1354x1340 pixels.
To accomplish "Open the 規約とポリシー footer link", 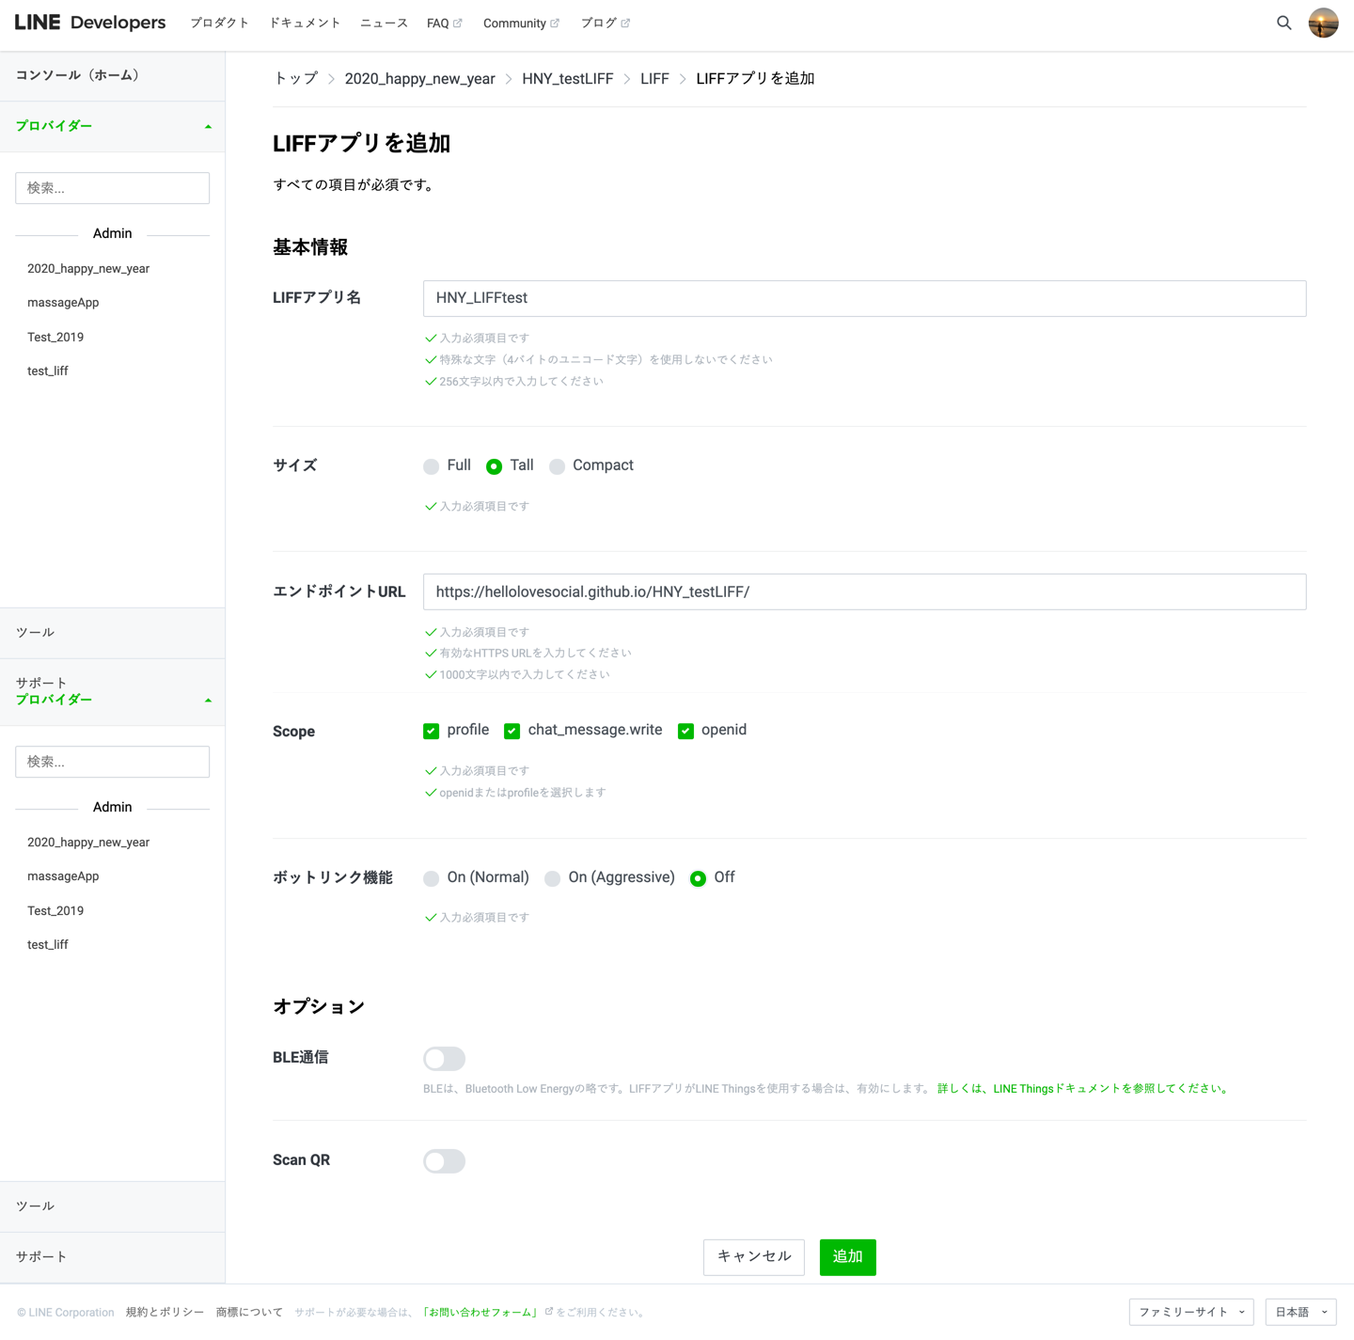I will pos(165,1313).
